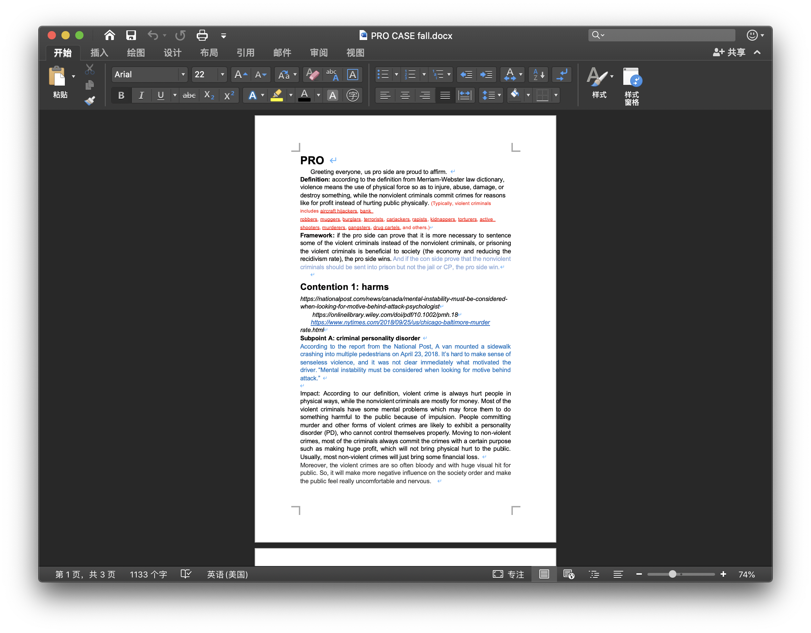Toggle subscript formatting
The image size is (811, 633).
click(209, 96)
